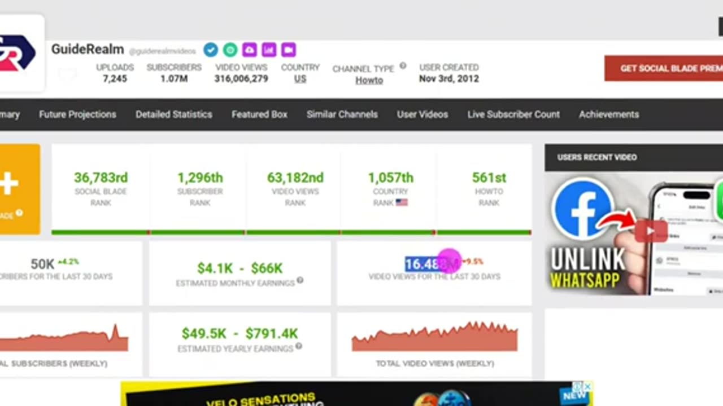
Task: Click the help icon beside Estimated Yearly Earnings
Action: point(298,346)
